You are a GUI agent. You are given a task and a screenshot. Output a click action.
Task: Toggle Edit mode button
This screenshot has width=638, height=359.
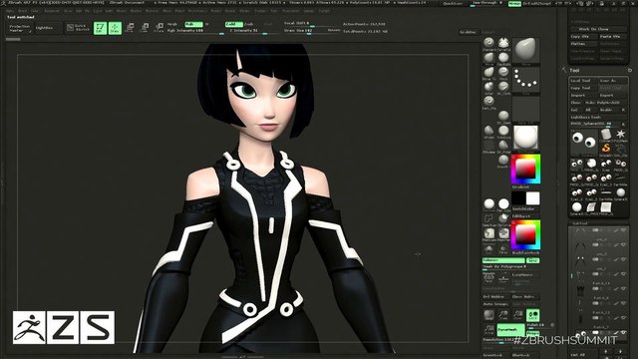[100, 28]
